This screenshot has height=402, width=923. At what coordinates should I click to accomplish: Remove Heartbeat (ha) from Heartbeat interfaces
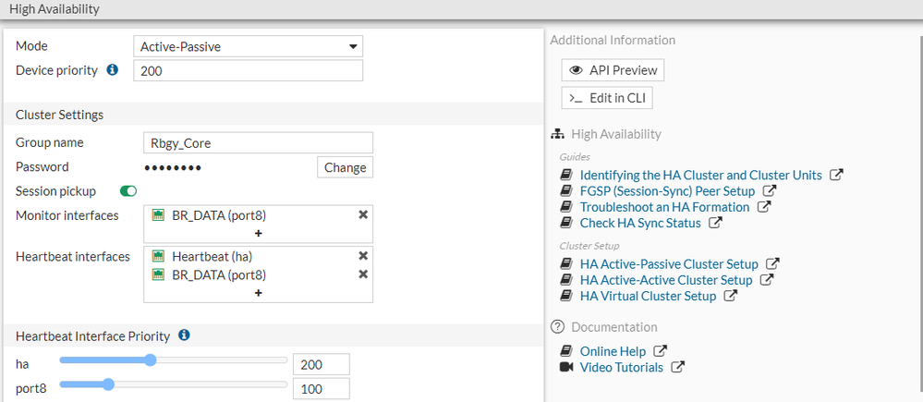click(363, 256)
